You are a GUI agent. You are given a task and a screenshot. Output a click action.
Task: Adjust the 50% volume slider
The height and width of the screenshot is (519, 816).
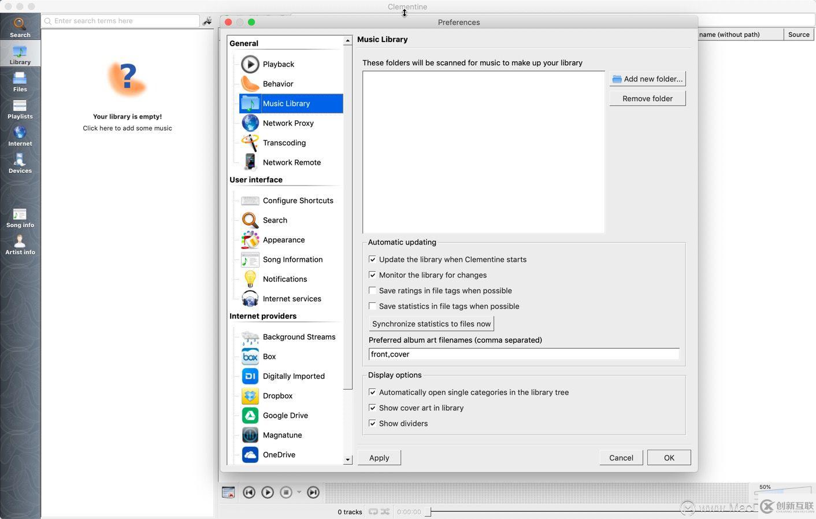point(783,491)
